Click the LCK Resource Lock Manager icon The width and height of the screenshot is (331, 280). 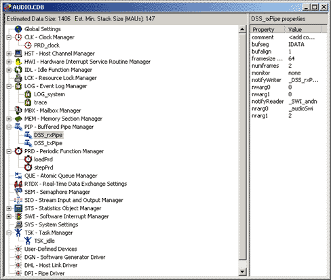(x=18, y=78)
